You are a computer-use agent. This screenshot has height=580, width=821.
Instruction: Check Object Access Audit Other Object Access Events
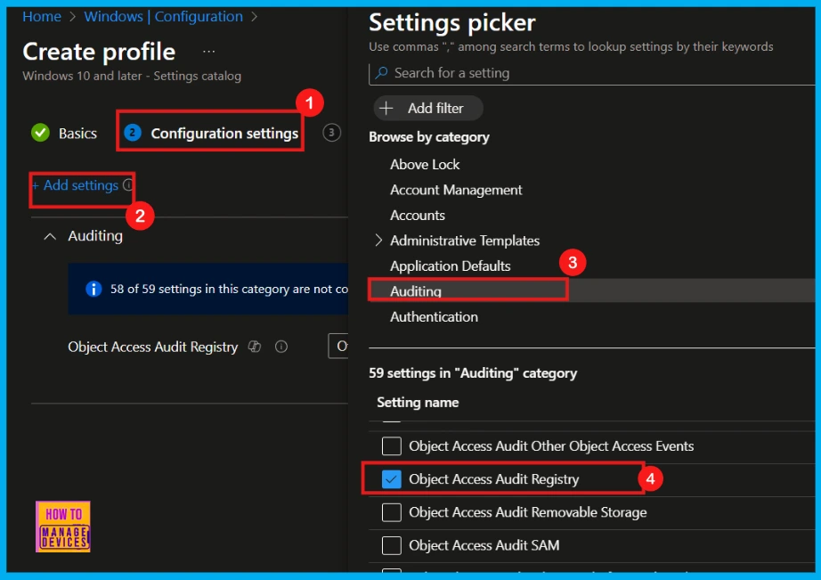[x=392, y=446]
